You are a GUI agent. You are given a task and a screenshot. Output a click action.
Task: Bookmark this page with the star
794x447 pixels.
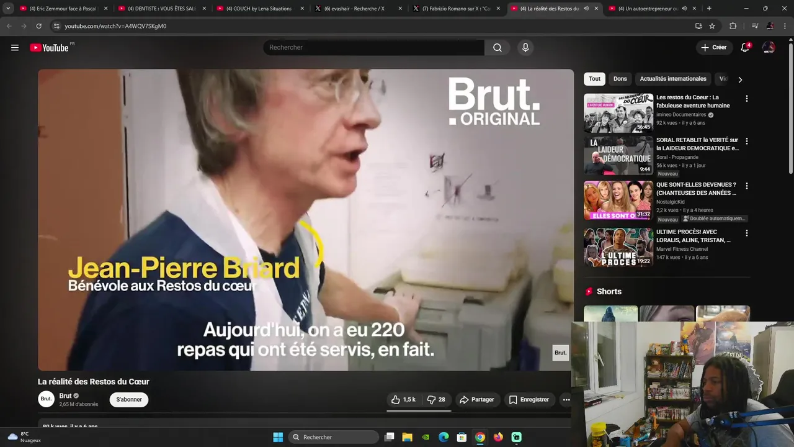pyautogui.click(x=712, y=26)
